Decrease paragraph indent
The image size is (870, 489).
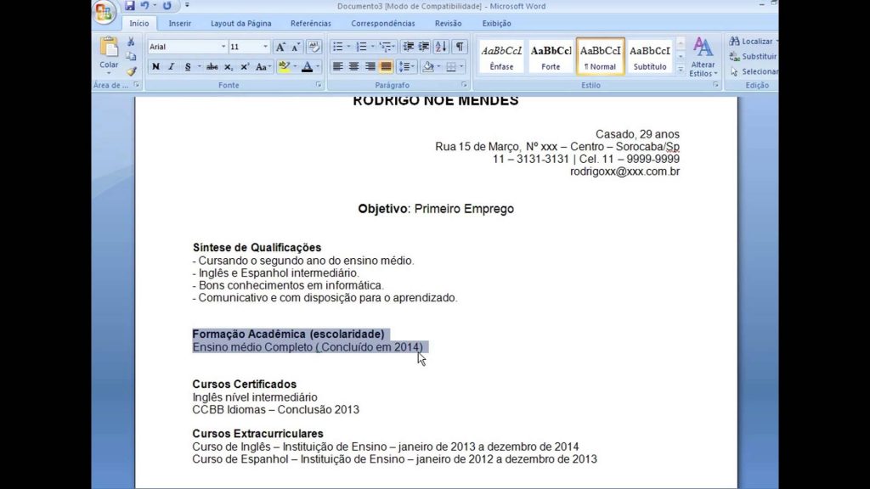408,47
